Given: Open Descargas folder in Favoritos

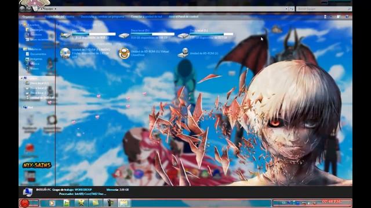Looking at the screenshot, I should 36,29.
